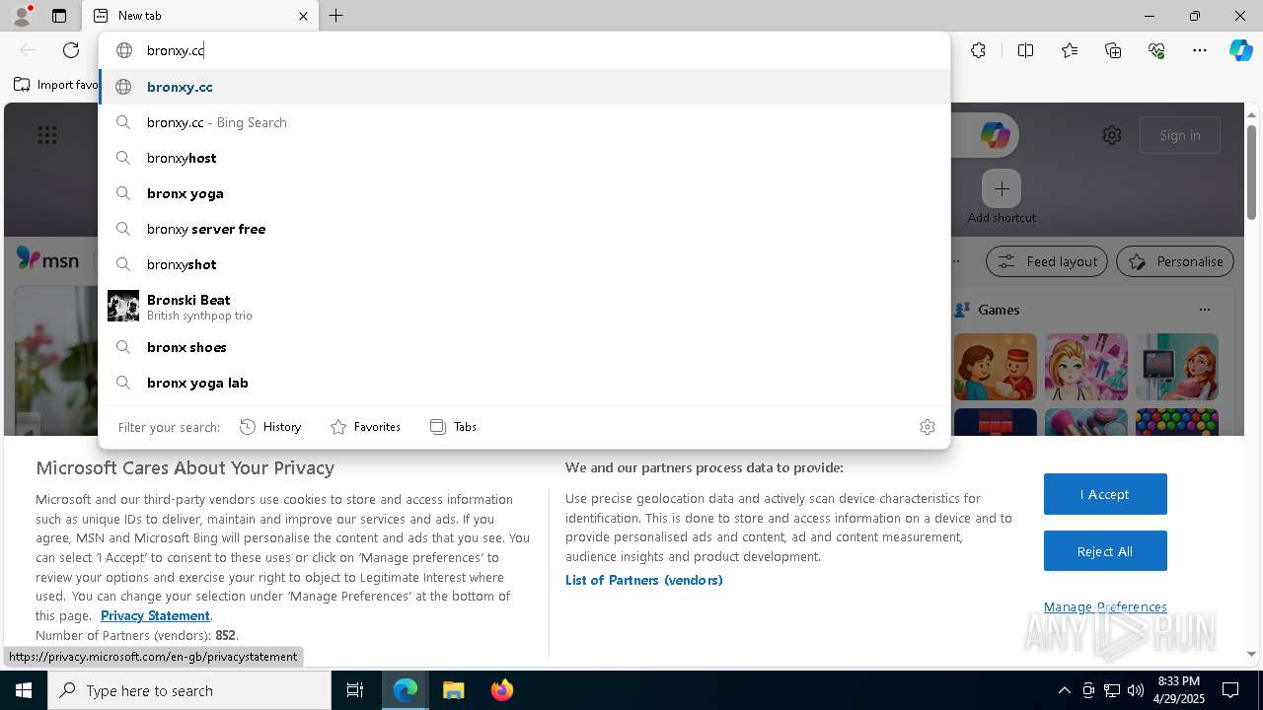Viewport: 1263px width, 710px height.
Task: Open new tab page settings gear
Action: point(1112,135)
